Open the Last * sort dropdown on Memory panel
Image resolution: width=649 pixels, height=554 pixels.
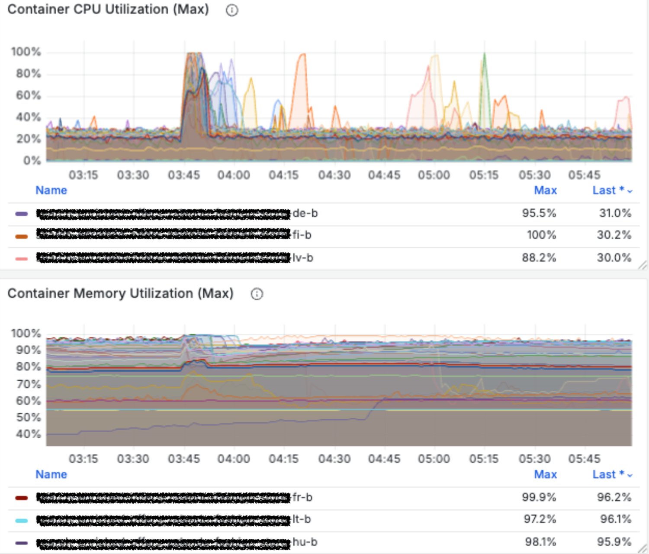(610, 474)
